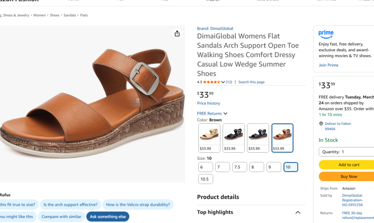Click the Sandals breadcrumb
Image resolution: width=374 pixels, height=223 pixels.
70,15
